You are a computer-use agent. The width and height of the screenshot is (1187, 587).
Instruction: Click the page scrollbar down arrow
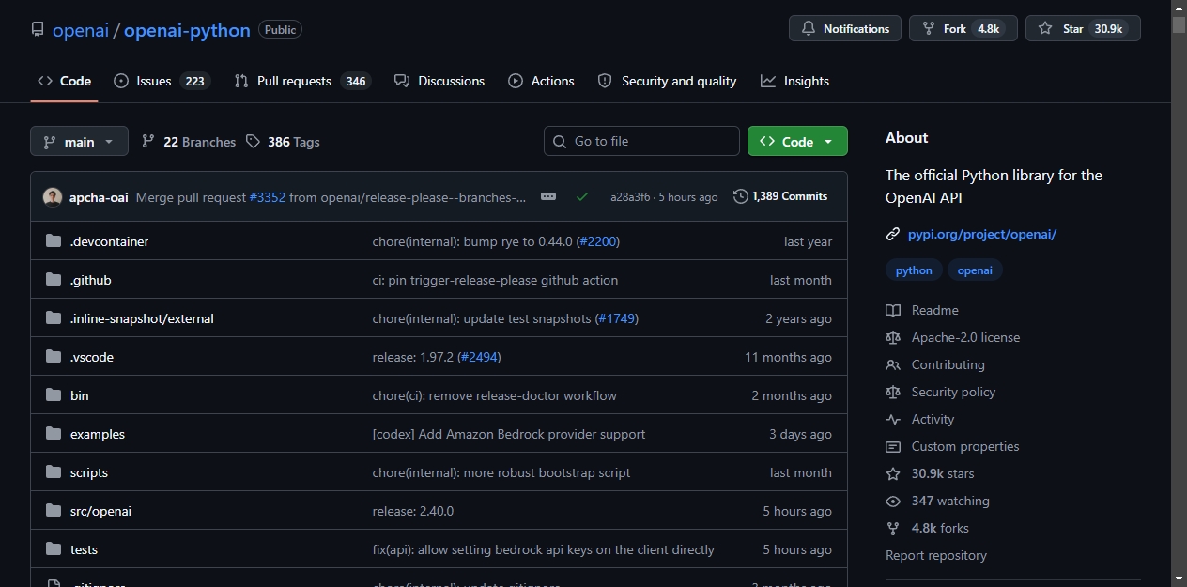coord(1179,578)
